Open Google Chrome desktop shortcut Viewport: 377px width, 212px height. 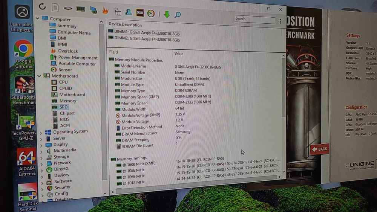[x=23, y=55]
